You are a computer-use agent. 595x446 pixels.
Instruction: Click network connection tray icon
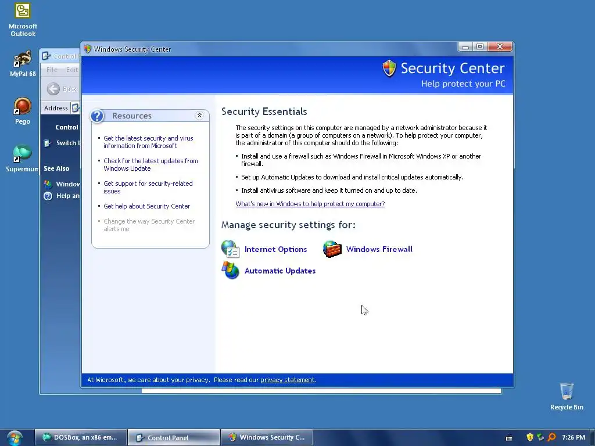pos(540,437)
